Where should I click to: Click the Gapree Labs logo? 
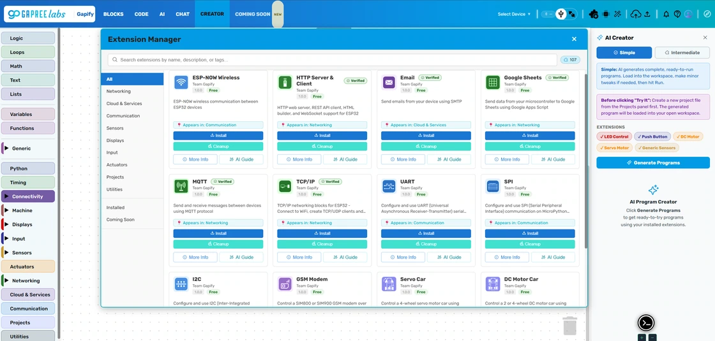38,14
